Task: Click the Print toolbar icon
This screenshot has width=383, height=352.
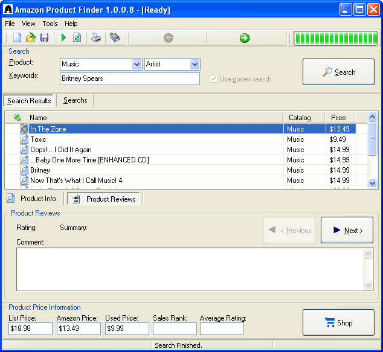Action: coord(96,38)
